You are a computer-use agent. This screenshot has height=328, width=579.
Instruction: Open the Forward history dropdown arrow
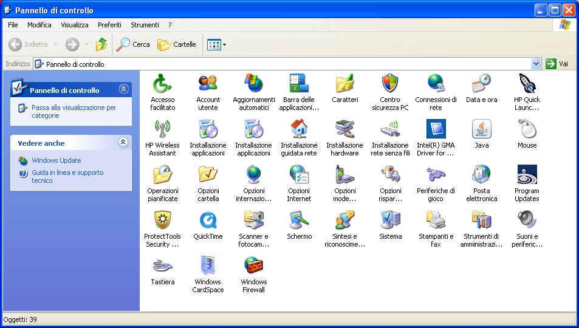pyautogui.click(x=86, y=44)
